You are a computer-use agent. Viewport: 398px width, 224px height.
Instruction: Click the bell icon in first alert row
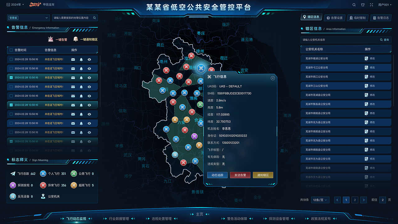81,59
